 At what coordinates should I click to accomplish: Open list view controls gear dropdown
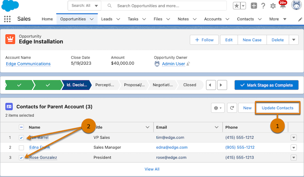(x=217, y=108)
